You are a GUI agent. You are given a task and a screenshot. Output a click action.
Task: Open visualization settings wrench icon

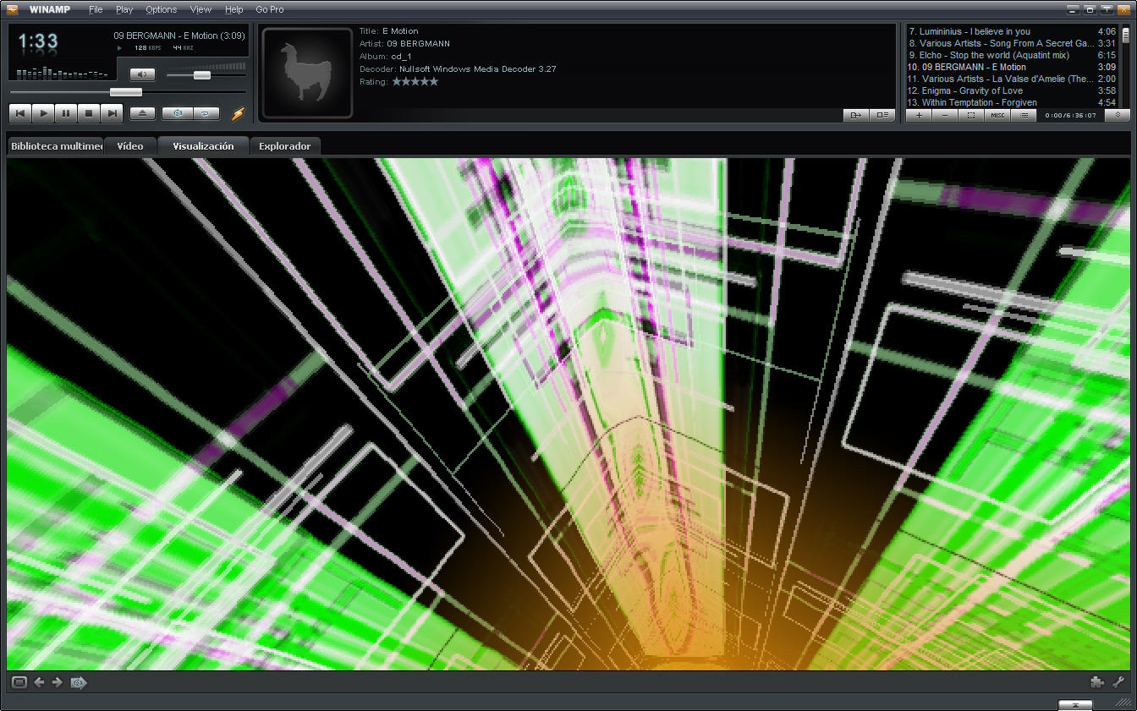coord(1118,682)
